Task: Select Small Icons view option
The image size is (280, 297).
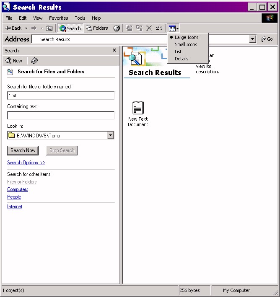Action: [186, 44]
